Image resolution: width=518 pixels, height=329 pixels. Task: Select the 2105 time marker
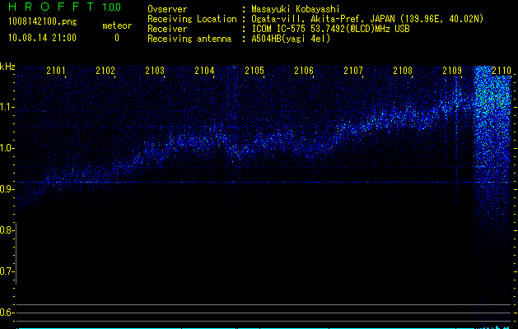tap(254, 72)
